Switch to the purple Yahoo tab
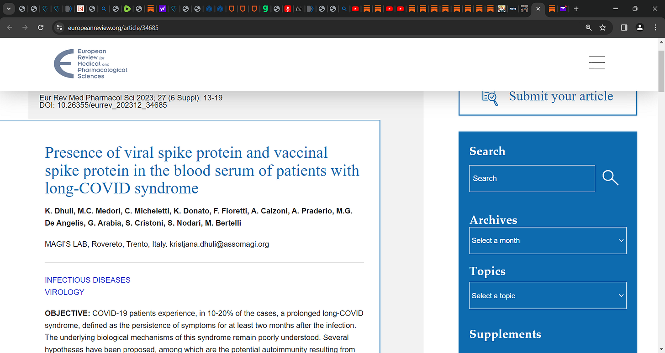 click(x=162, y=9)
